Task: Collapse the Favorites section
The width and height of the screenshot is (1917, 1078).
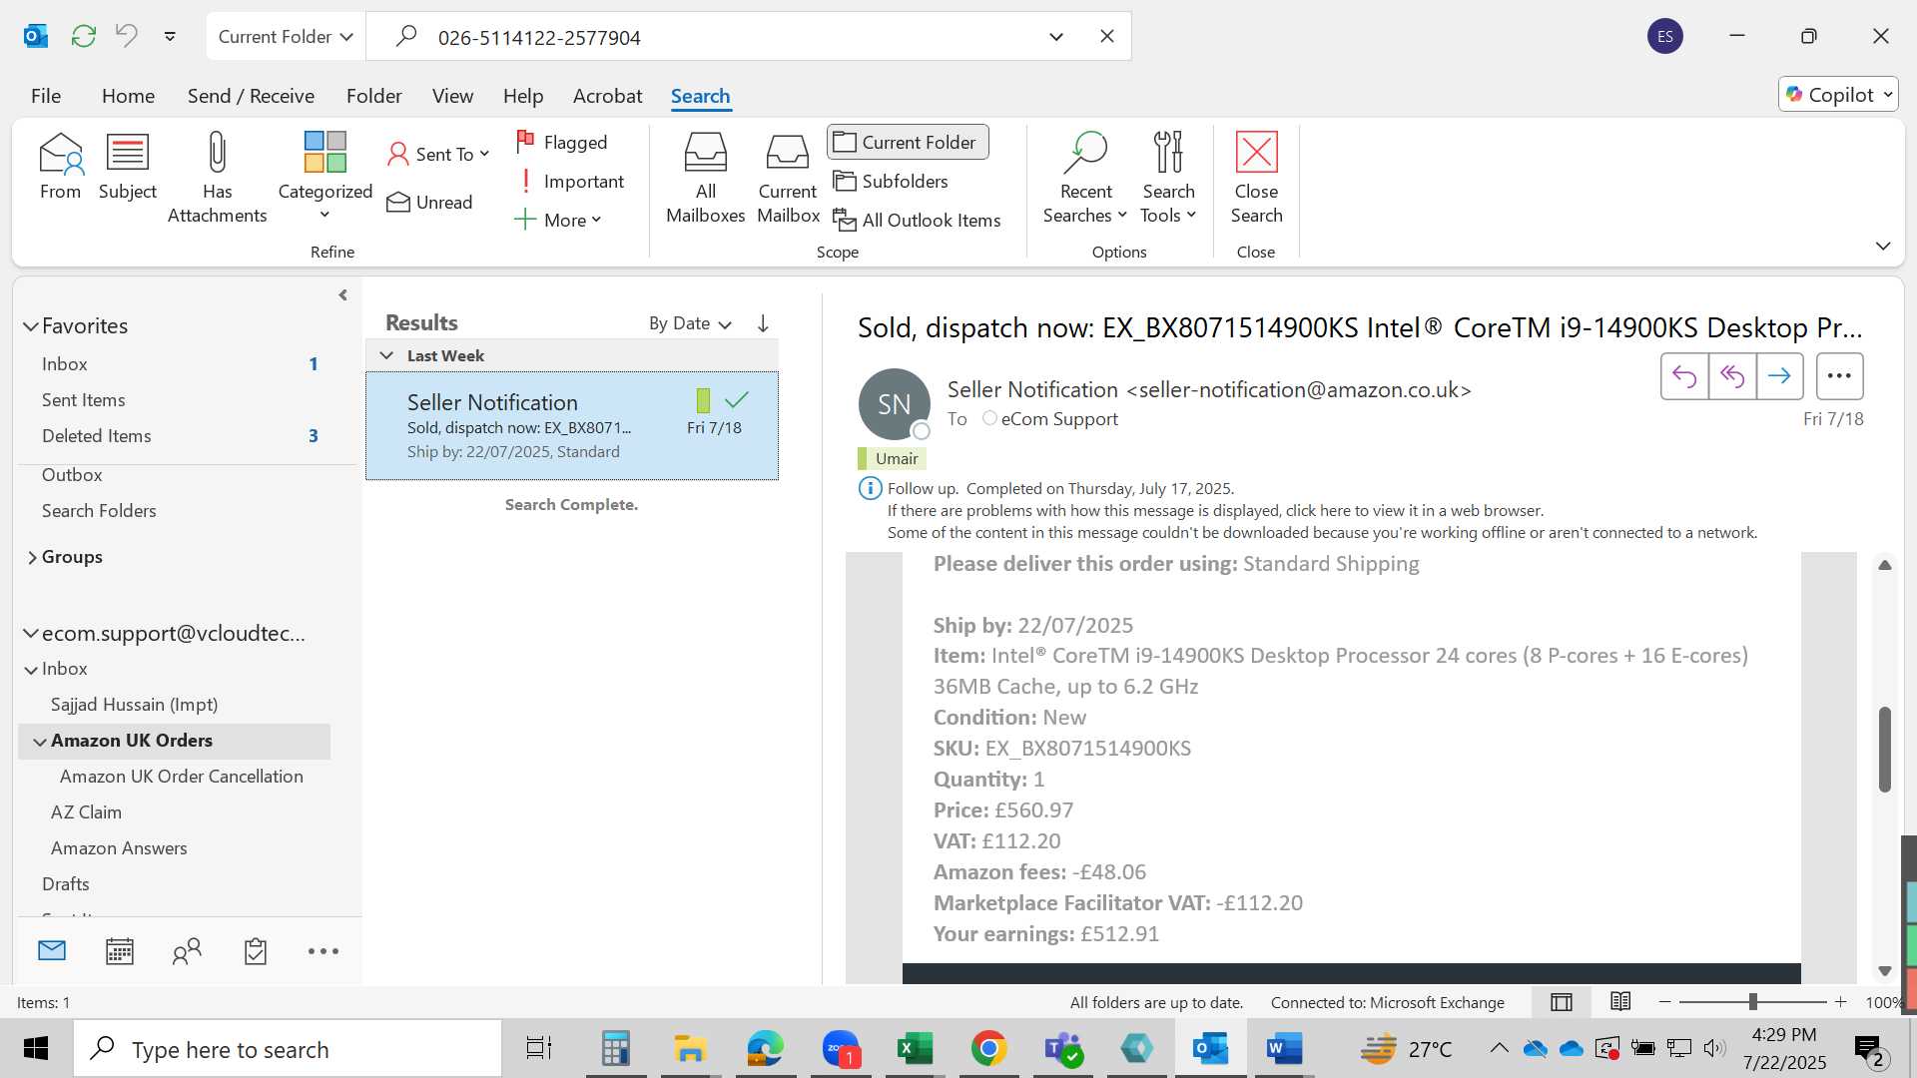Action: tap(31, 326)
